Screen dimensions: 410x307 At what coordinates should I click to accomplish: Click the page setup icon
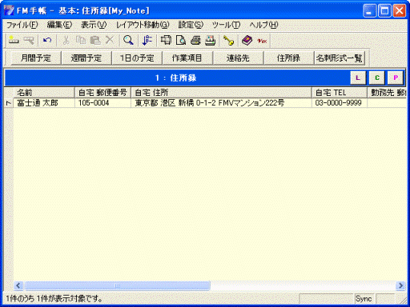(x=166, y=40)
